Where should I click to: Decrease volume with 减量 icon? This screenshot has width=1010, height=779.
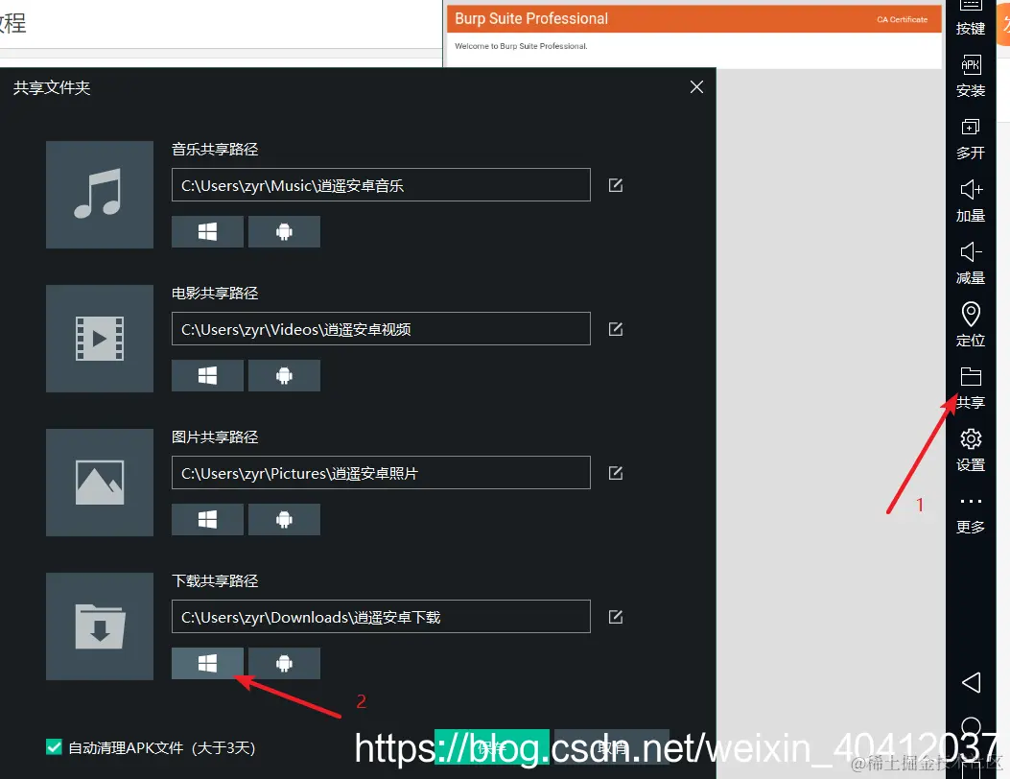pos(971,263)
